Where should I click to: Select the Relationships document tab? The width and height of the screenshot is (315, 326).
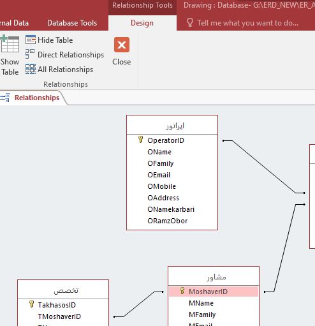37,98
